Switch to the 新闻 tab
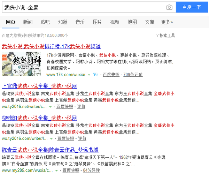The image size is (209, 174). pyautogui.click(x=28, y=22)
